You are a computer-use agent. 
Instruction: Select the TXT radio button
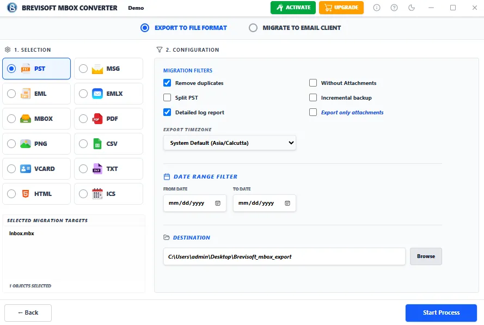[83, 169]
